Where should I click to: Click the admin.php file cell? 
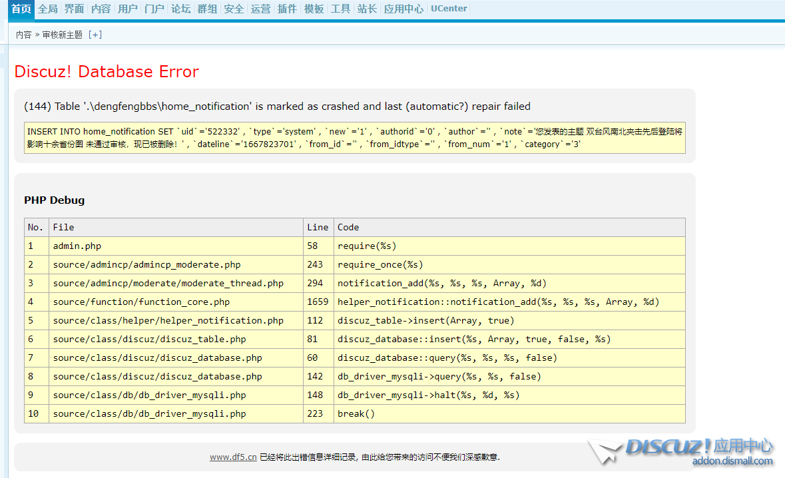(176, 246)
